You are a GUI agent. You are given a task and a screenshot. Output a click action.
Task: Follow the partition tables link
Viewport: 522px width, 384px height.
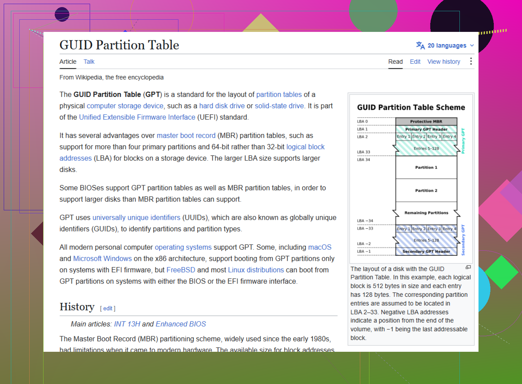click(x=279, y=95)
